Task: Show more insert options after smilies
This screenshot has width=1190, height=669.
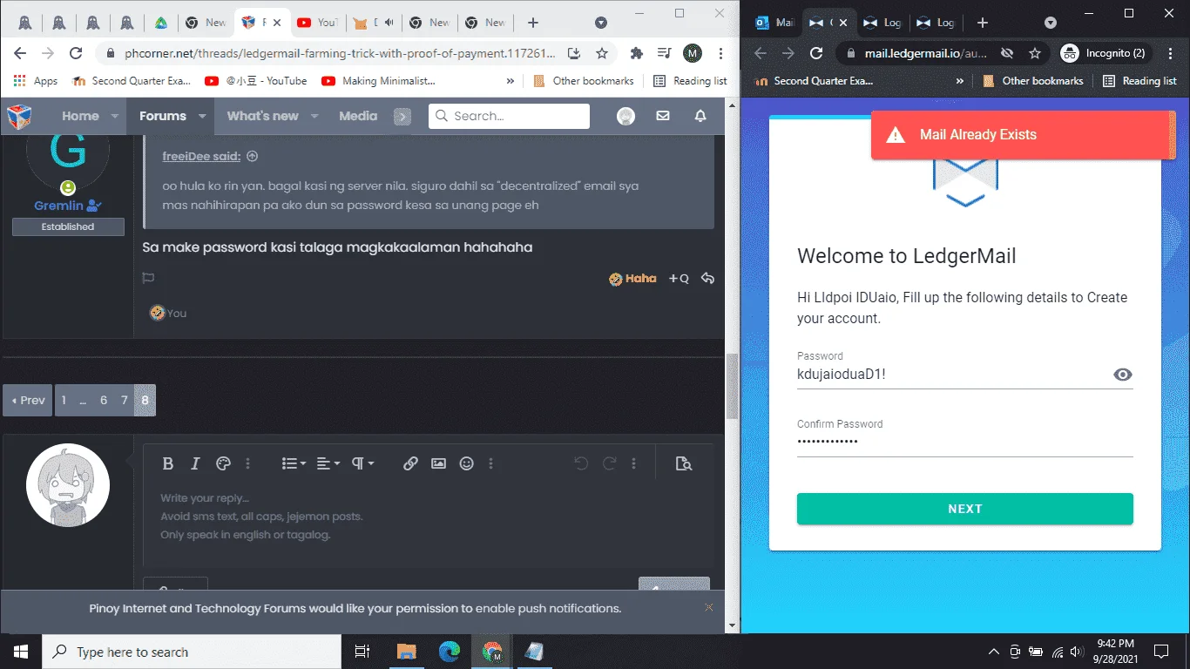Action: tap(490, 463)
